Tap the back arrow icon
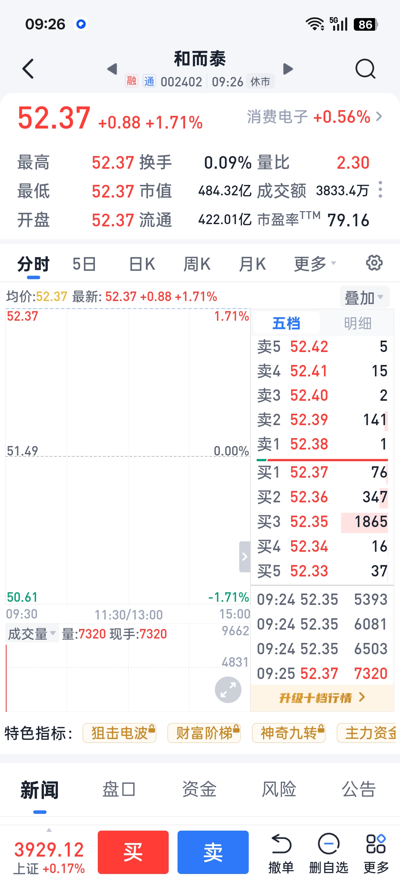Viewport: 400px width, 880px height. click(x=28, y=69)
